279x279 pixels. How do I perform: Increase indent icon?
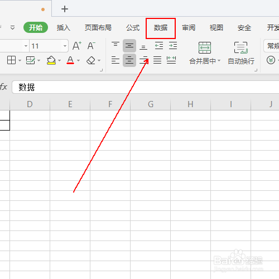(x=173, y=46)
